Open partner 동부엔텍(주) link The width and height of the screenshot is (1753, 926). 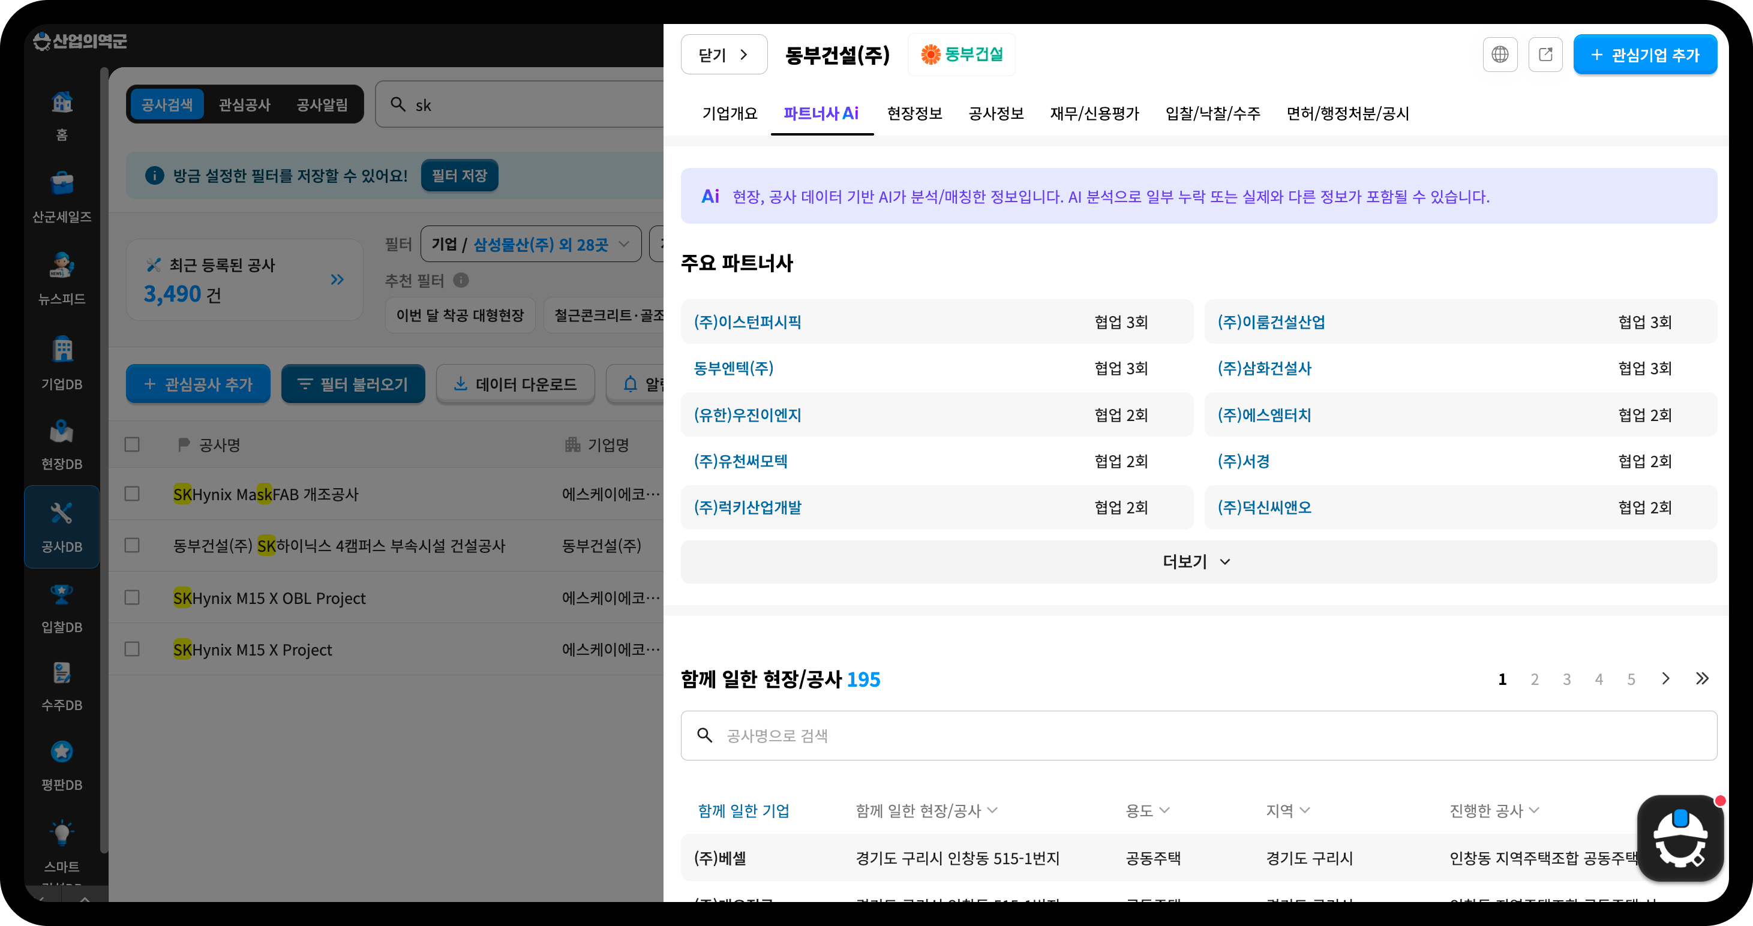coord(734,368)
